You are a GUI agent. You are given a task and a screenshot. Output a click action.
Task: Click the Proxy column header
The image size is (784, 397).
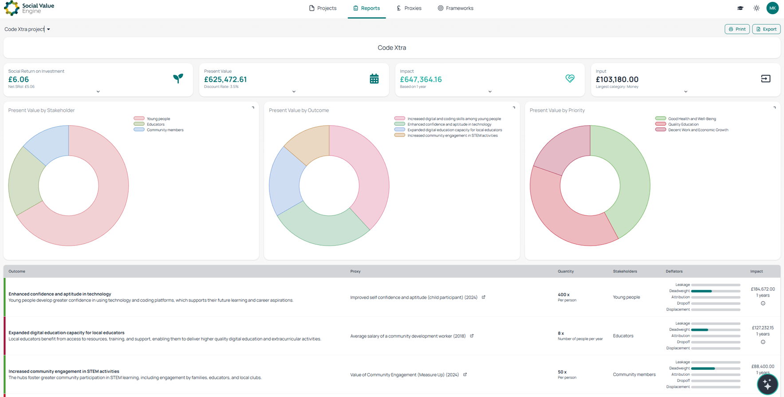(355, 271)
